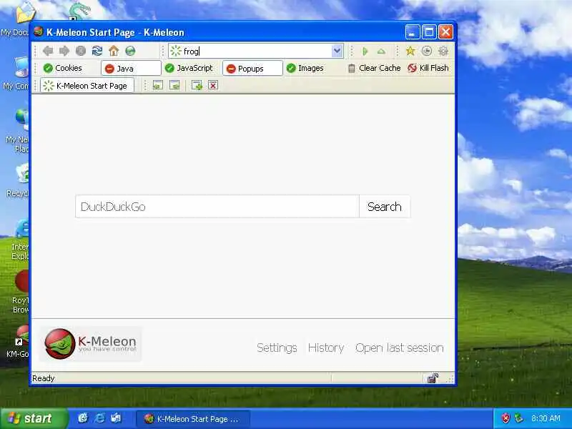572x429 pixels.
Task: Click the red security shield tray icon
Action: click(506, 418)
